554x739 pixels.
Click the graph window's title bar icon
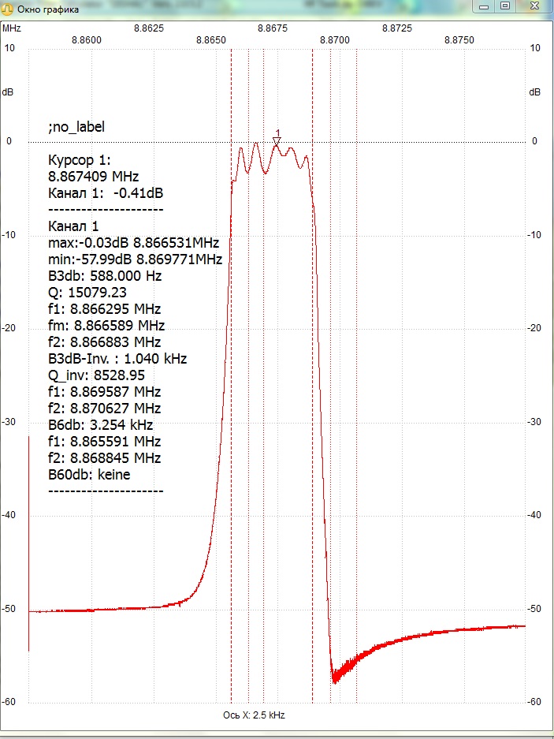8,9
